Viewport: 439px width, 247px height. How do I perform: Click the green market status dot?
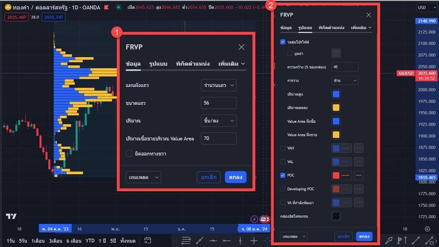coord(118,7)
